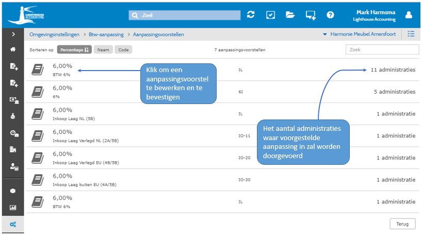
Task: Click the help question mark icon
Action: pos(330,15)
